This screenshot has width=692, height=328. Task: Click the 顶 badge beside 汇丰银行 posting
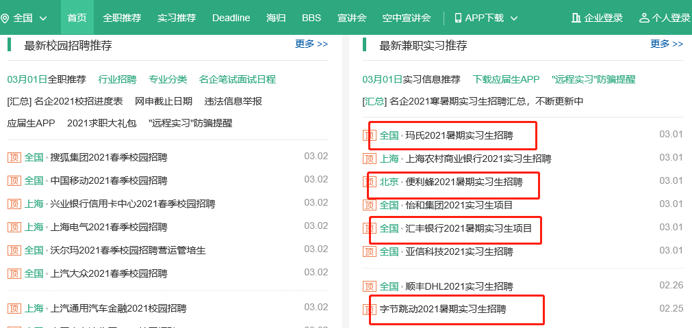pos(370,228)
